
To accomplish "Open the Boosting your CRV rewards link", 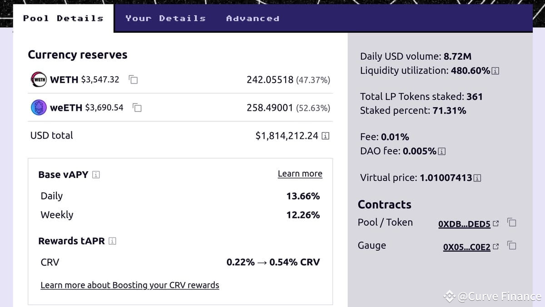I will coord(130,285).
